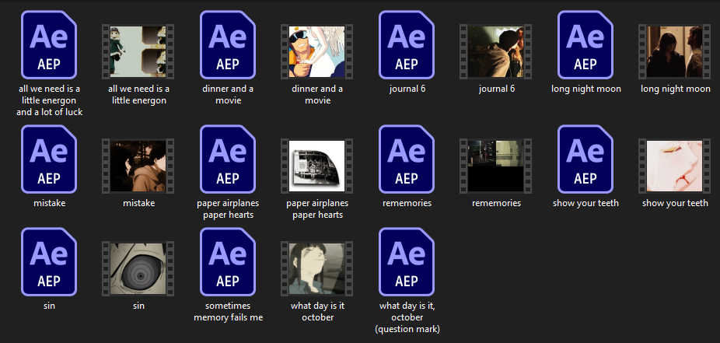Screen dimensions: 720x343
Task: Select the 'long night moon' AEP project icon
Action: [x=585, y=45]
